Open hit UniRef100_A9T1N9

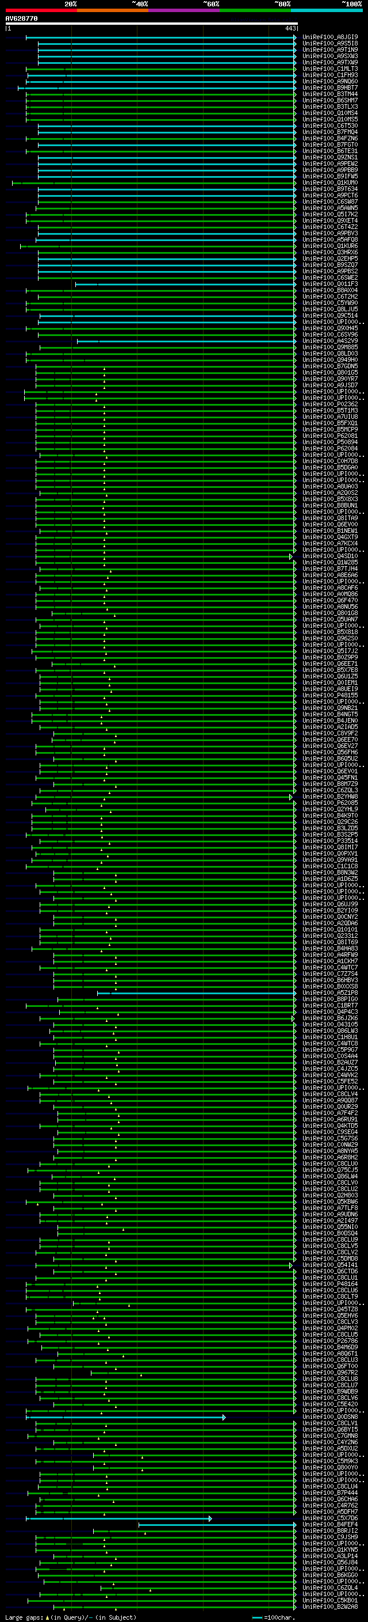pos(330,49)
